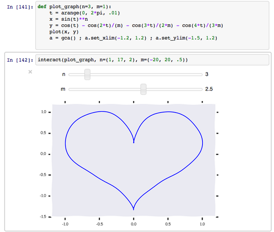This screenshot has height=232, width=274.
Task: Click the y-axis label 0.5
Action: pos(44,133)
